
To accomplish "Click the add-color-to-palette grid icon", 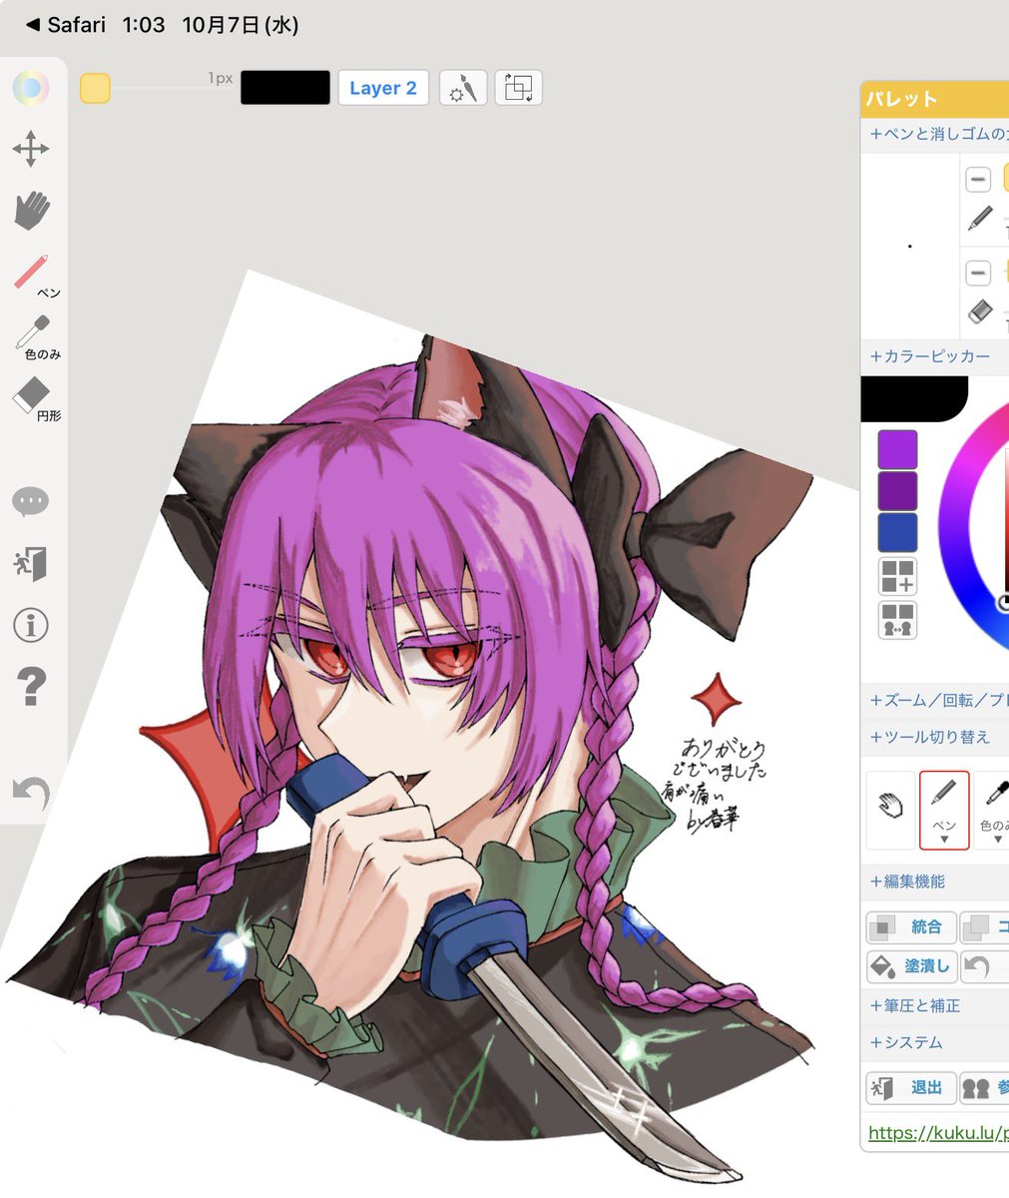I will point(897,577).
